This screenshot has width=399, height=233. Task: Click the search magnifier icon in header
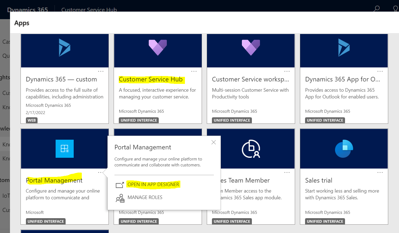[376, 9]
